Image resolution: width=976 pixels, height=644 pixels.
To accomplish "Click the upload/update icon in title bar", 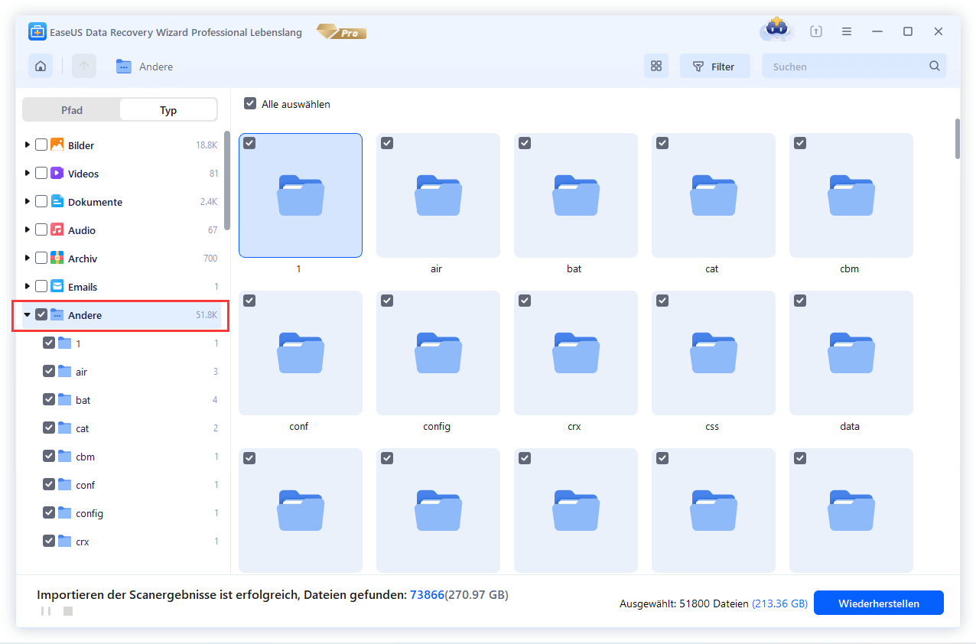I will pos(816,31).
